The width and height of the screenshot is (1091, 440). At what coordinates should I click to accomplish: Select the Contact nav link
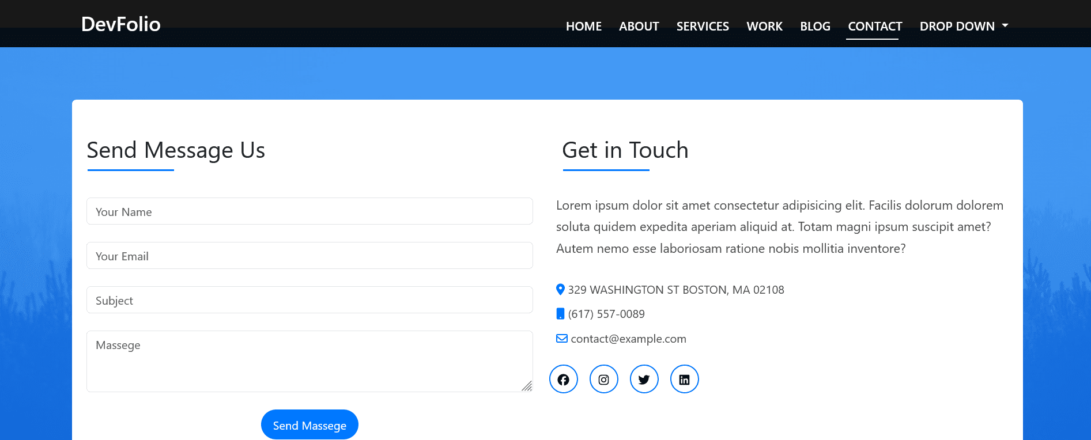[874, 26]
